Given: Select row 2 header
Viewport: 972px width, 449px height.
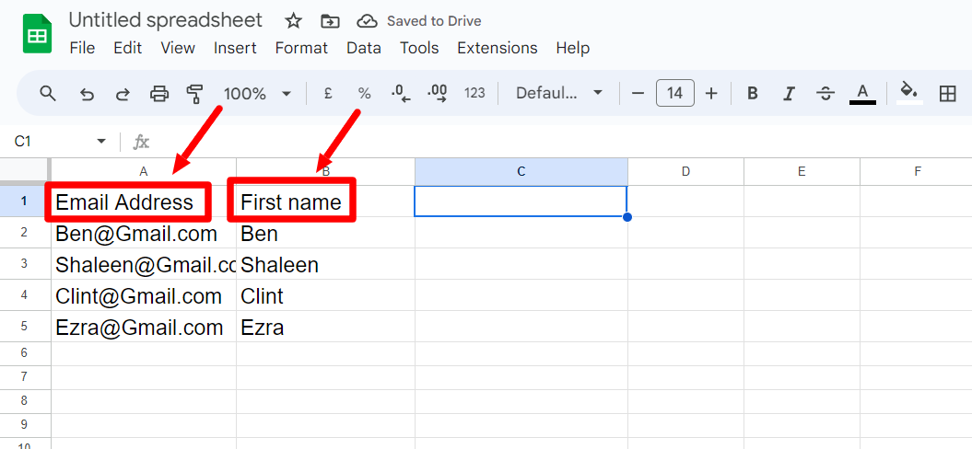Looking at the screenshot, I should [x=25, y=233].
